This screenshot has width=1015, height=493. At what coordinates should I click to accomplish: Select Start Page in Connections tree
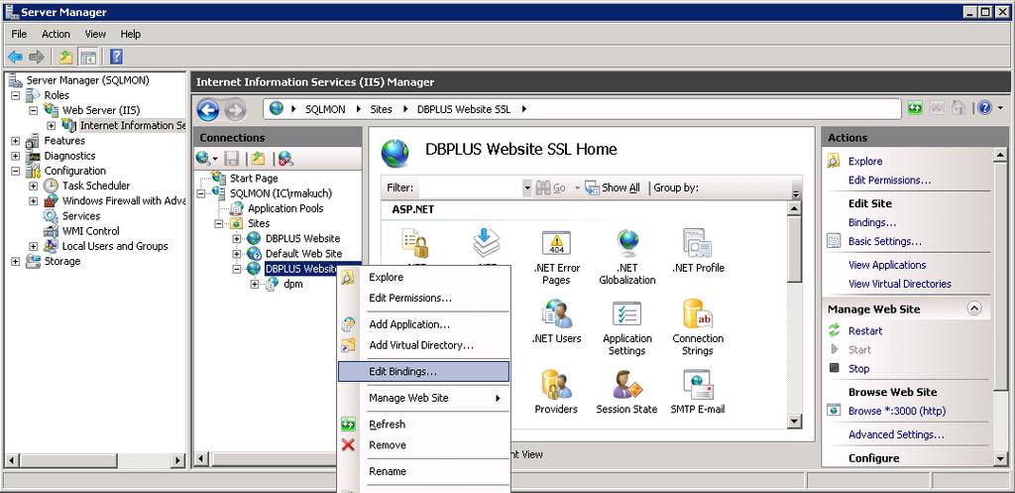coord(254,179)
